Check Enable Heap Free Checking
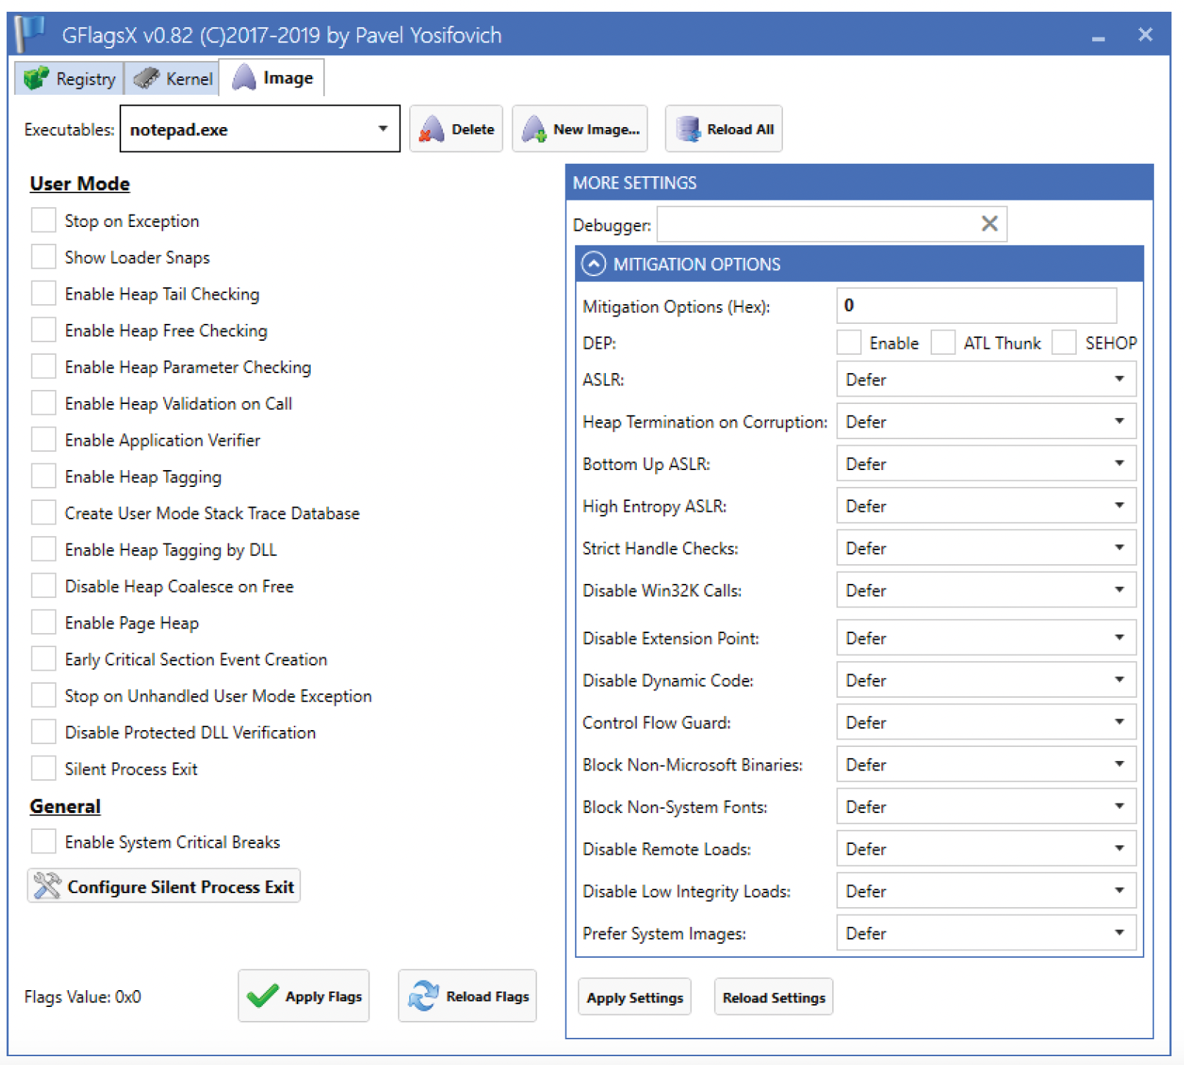Viewport: 1184px width, 1065px height. point(43,330)
